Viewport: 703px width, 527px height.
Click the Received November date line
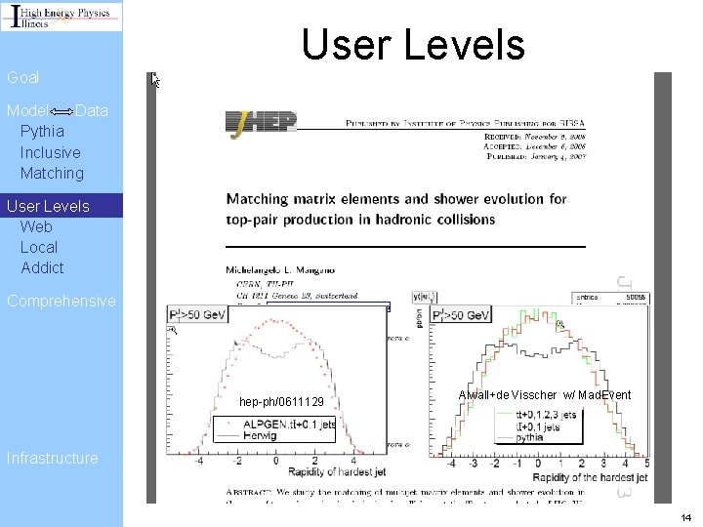click(535, 137)
